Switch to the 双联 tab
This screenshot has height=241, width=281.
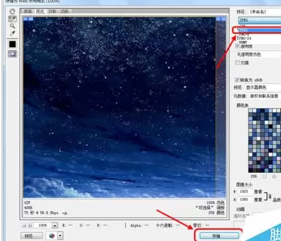[52, 11]
